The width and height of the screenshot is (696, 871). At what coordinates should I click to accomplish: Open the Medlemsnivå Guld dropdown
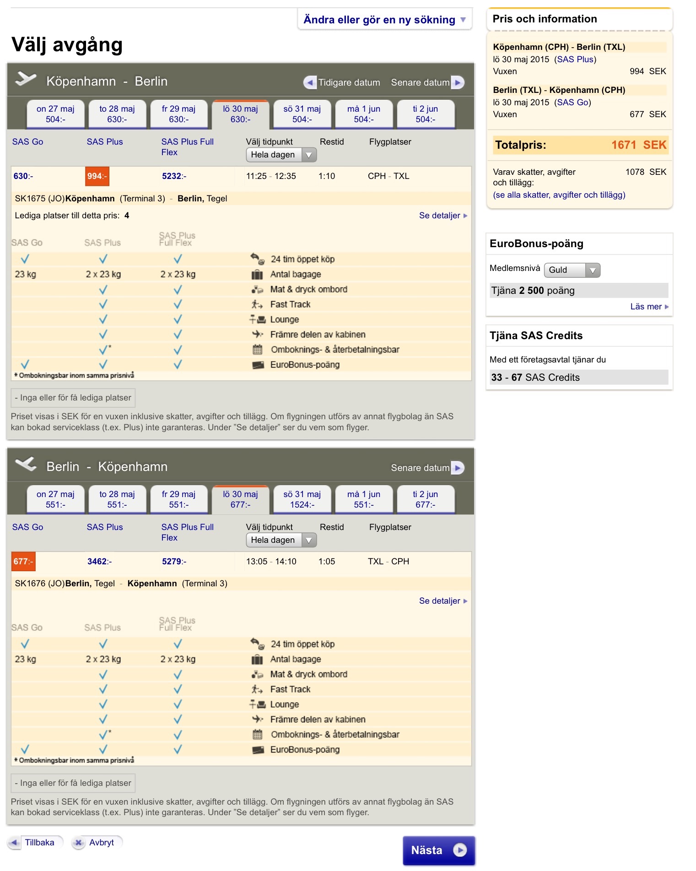point(572,270)
